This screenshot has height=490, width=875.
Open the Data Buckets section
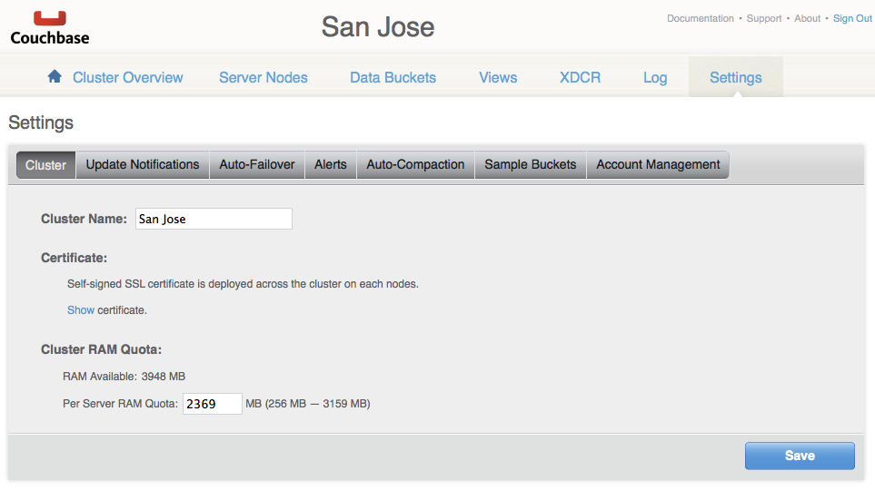pyautogui.click(x=393, y=78)
